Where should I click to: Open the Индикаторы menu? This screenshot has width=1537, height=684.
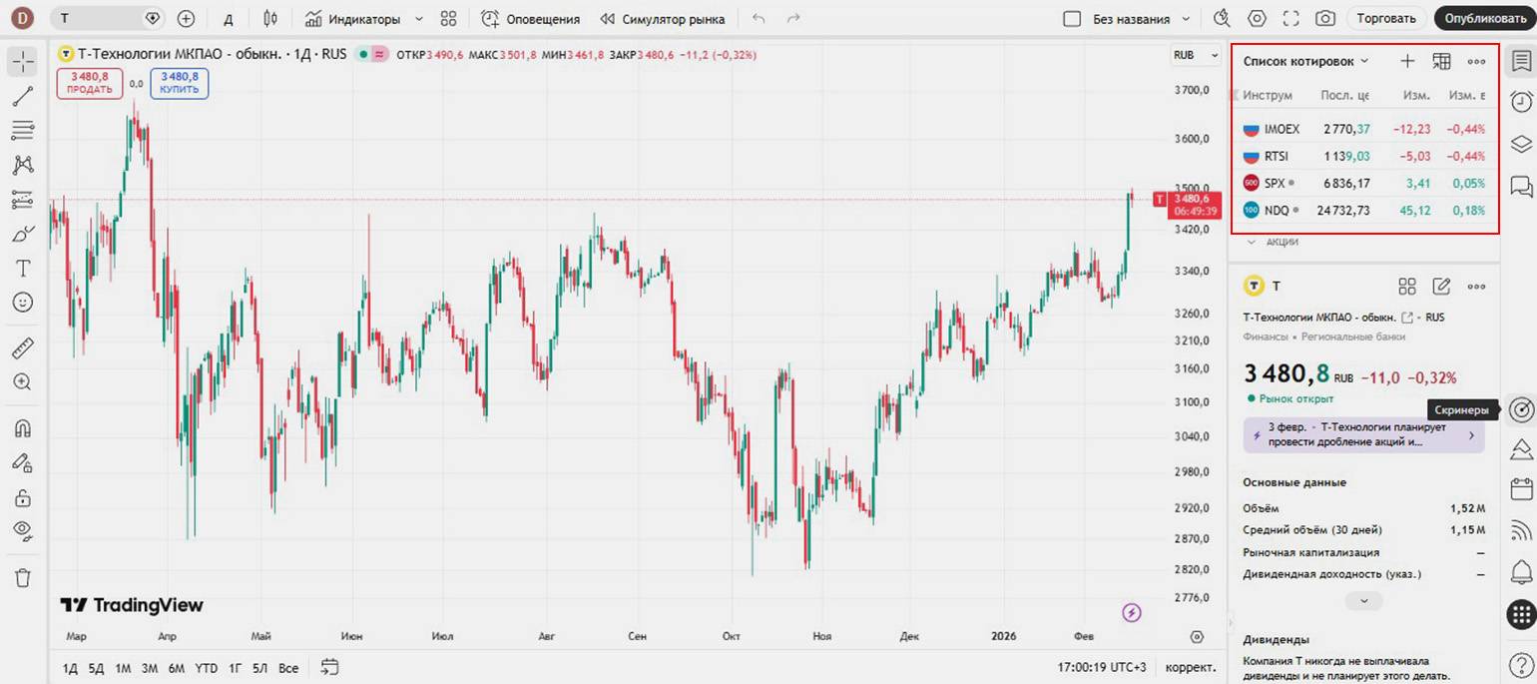coord(364,19)
